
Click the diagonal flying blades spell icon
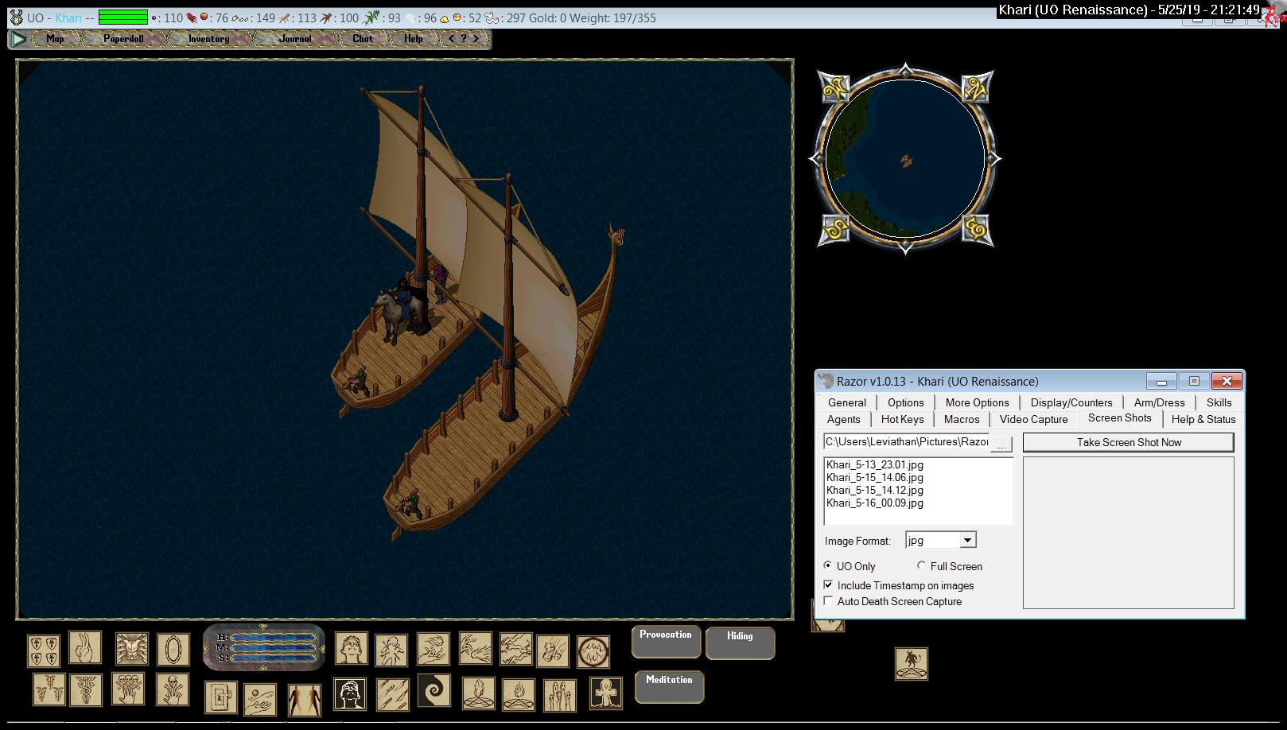click(393, 694)
